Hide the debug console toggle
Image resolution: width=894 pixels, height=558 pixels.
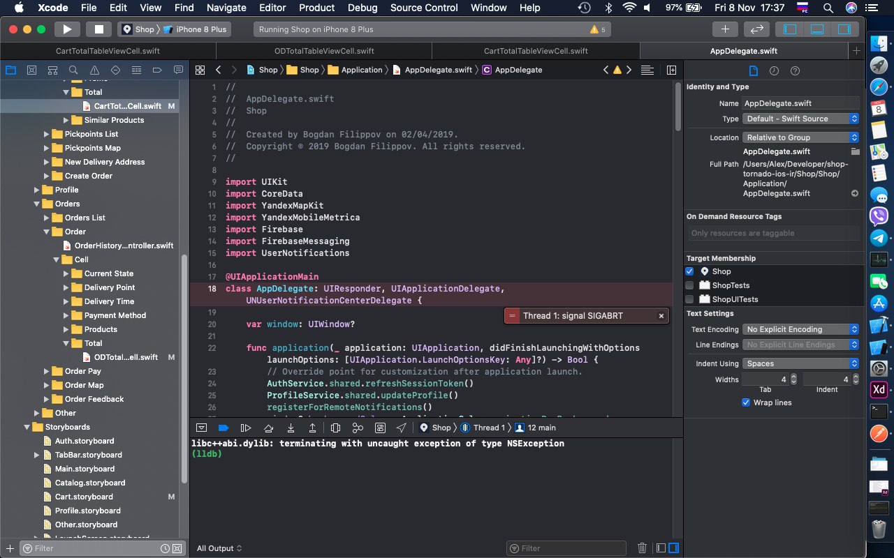[673, 548]
